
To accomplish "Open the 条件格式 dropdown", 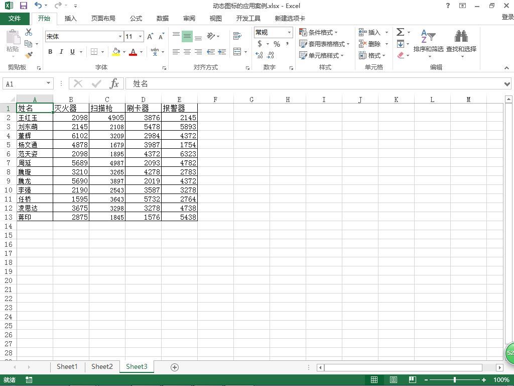I will tap(318, 32).
